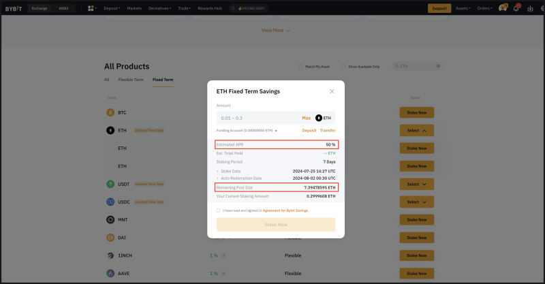
Task: Click the AAVE coin icon
Action: (110, 274)
